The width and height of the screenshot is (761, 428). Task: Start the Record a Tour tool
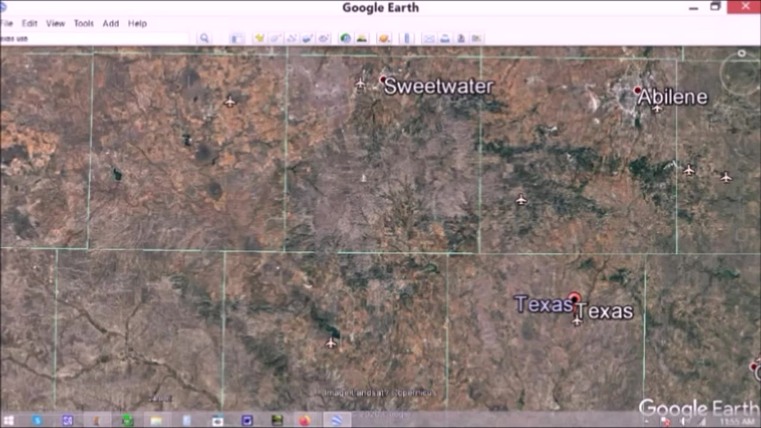[323, 39]
